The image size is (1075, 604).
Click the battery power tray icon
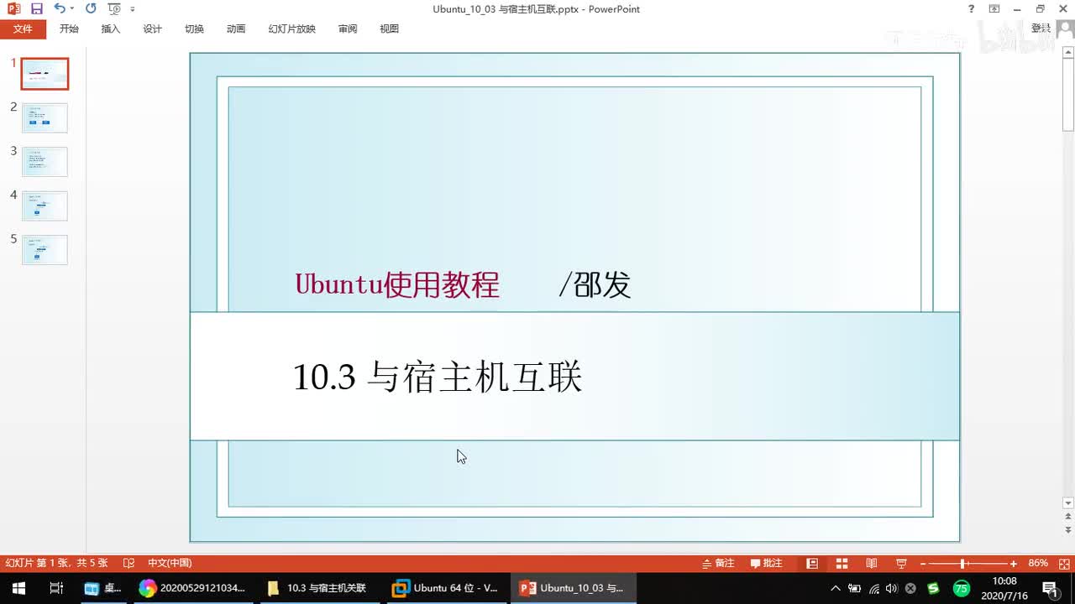854,588
